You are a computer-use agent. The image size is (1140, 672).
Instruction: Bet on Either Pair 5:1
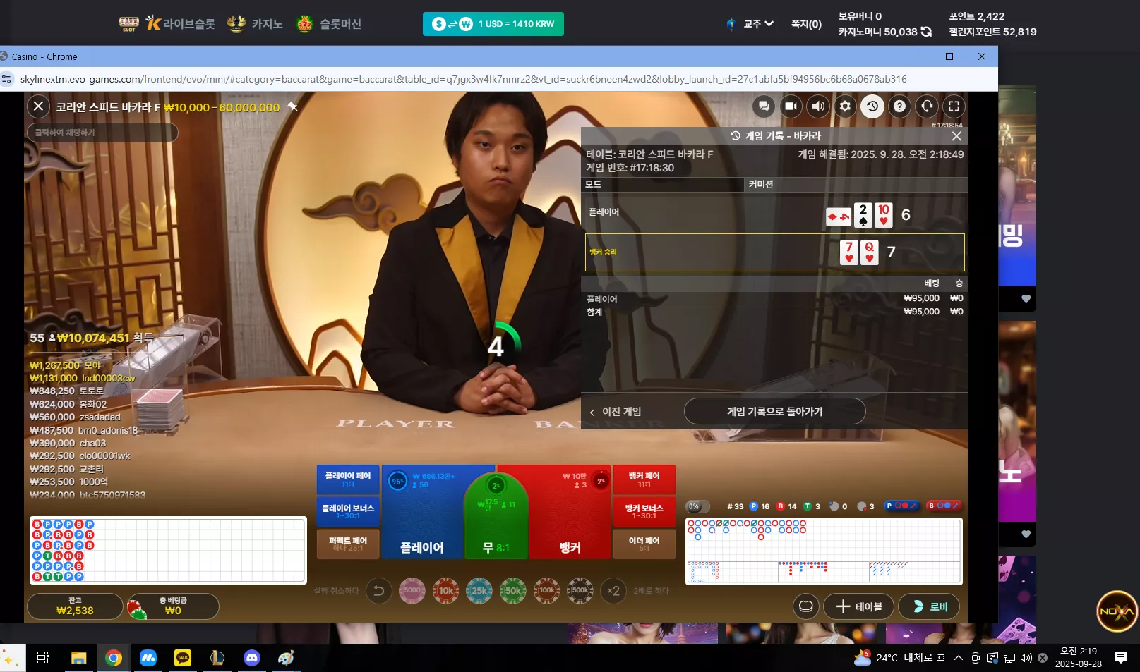click(644, 544)
